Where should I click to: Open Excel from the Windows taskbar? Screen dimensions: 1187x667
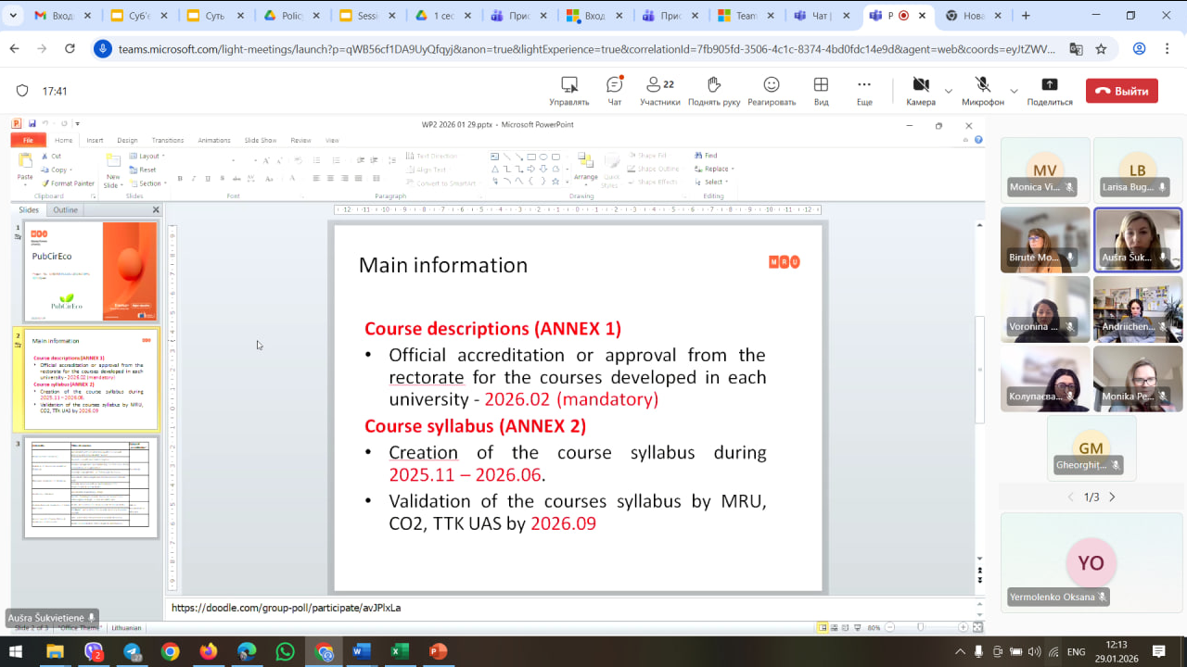400,651
